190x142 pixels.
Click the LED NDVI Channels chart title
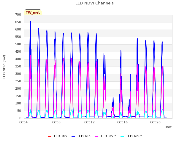(x=94, y=3)
